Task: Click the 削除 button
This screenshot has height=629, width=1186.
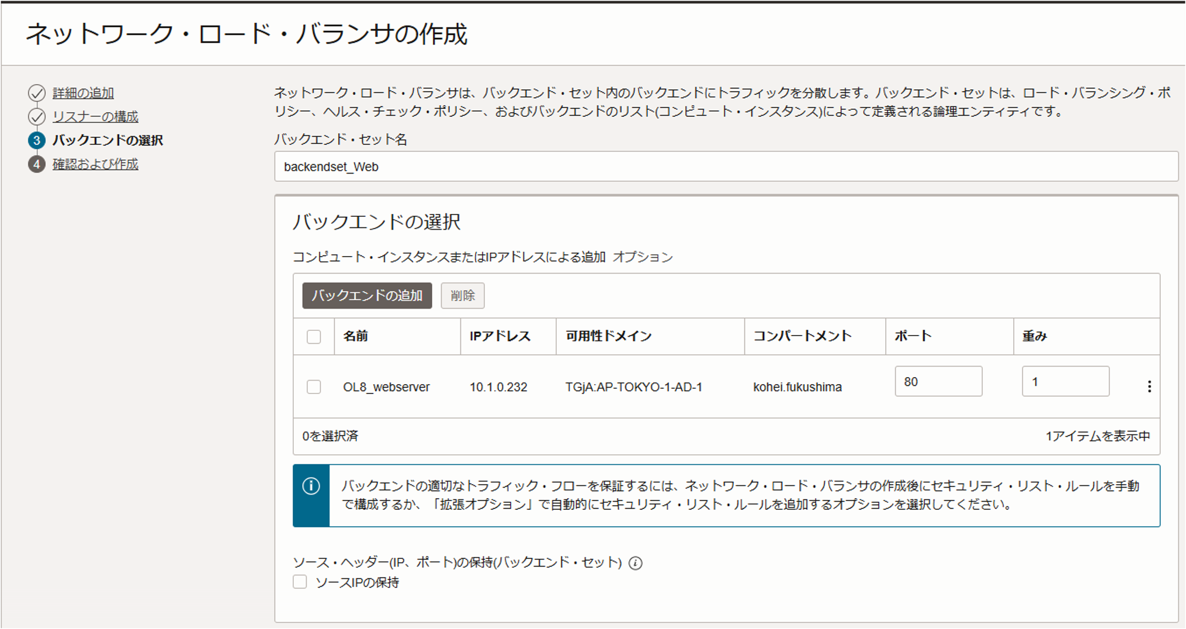Action: (x=462, y=296)
